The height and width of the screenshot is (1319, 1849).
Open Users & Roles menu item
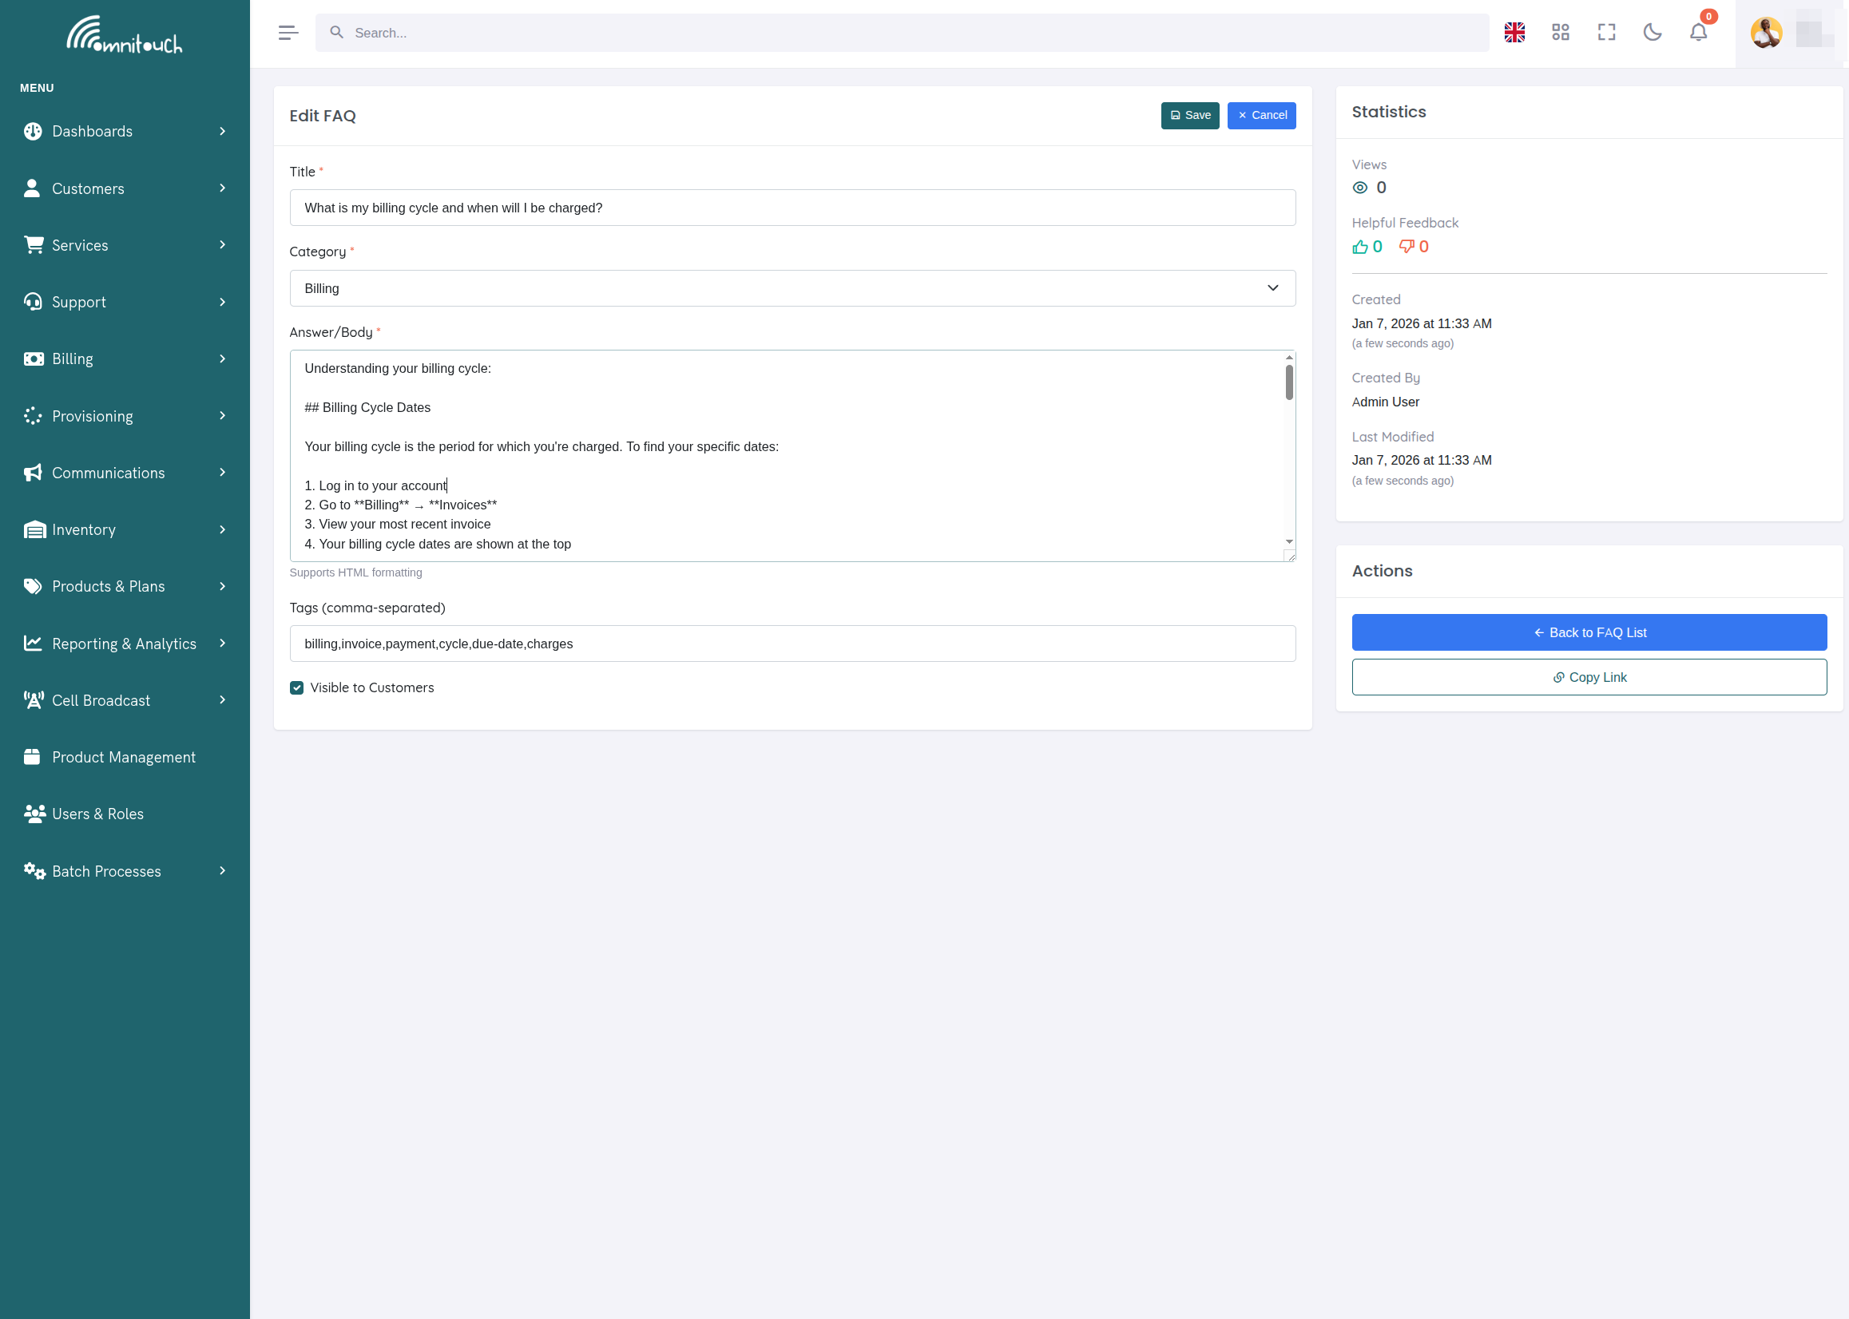[125, 814]
